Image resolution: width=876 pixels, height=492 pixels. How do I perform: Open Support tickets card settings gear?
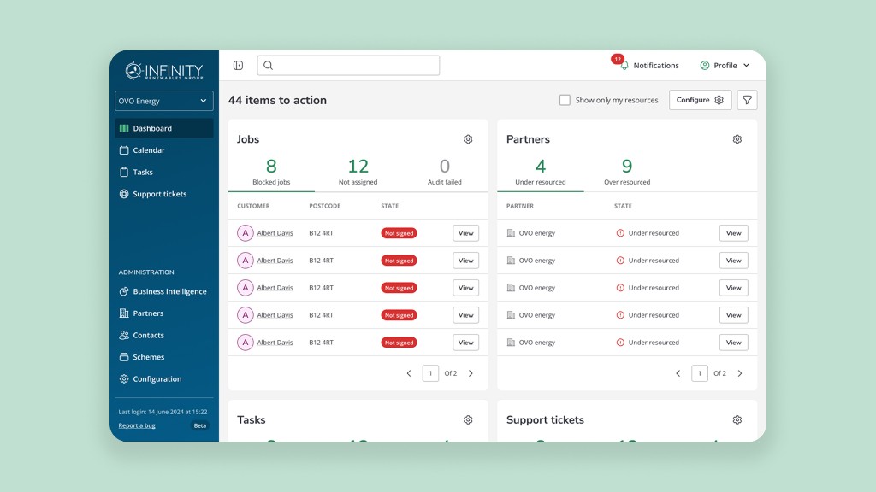(x=737, y=419)
